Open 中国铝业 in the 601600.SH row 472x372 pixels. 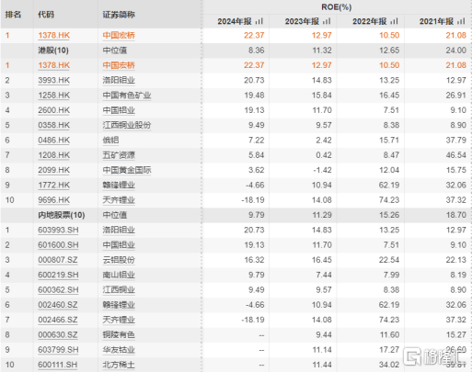(119, 245)
